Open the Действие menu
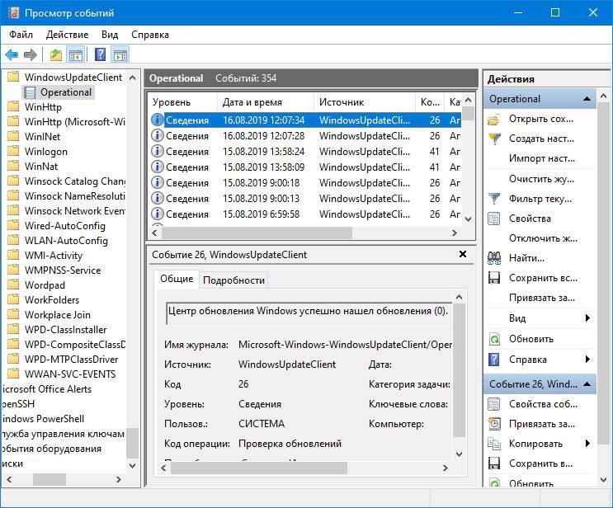The width and height of the screenshot is (613, 508). (x=67, y=35)
